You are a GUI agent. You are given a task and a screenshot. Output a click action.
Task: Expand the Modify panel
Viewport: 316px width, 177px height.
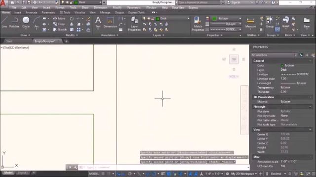[x=72, y=35]
